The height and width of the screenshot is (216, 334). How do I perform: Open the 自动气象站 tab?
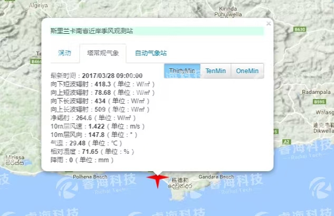150,53
